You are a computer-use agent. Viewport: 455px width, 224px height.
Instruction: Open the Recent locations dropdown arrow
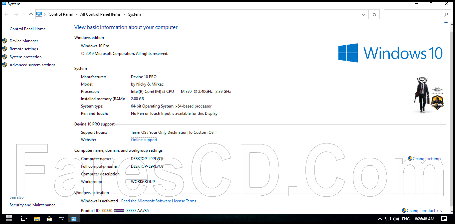point(24,14)
